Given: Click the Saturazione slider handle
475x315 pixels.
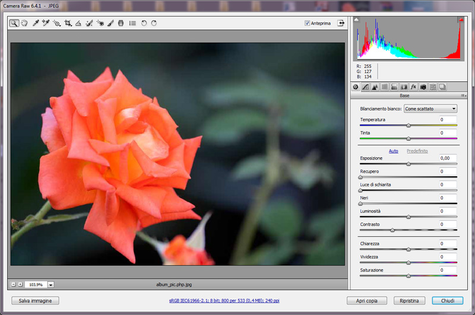Looking at the screenshot, I should pos(408,276).
